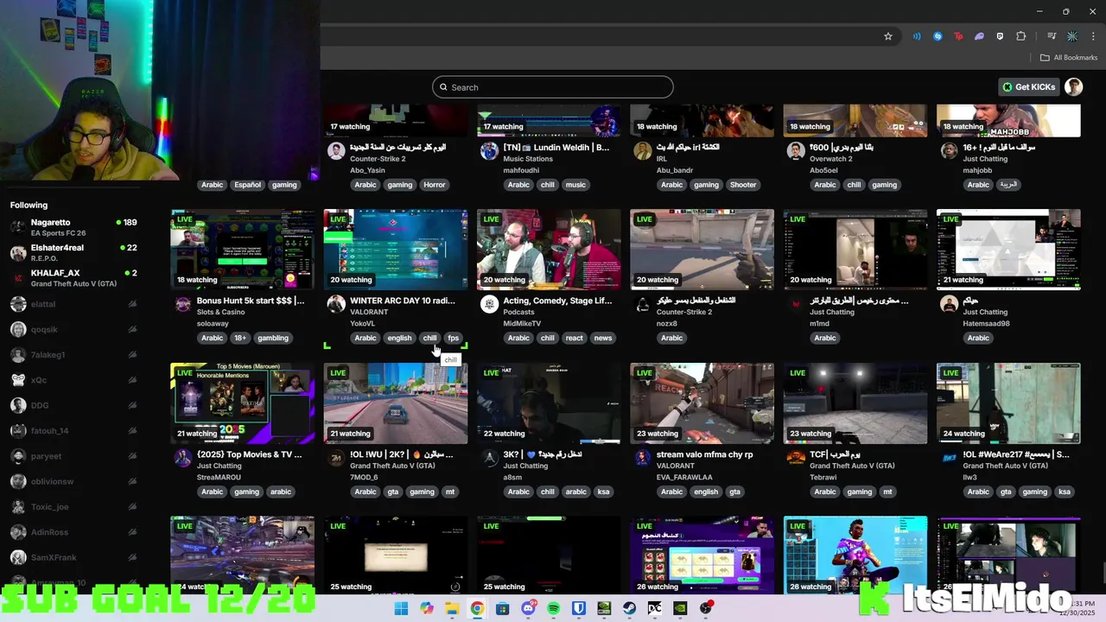
Task: Click the Slots & Casino category link
Action: [x=221, y=312]
